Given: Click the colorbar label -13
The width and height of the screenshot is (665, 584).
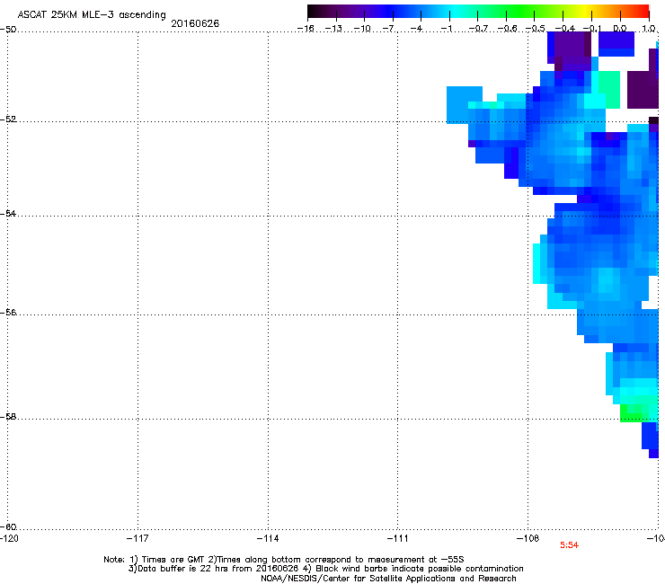Looking at the screenshot, I should (333, 29).
